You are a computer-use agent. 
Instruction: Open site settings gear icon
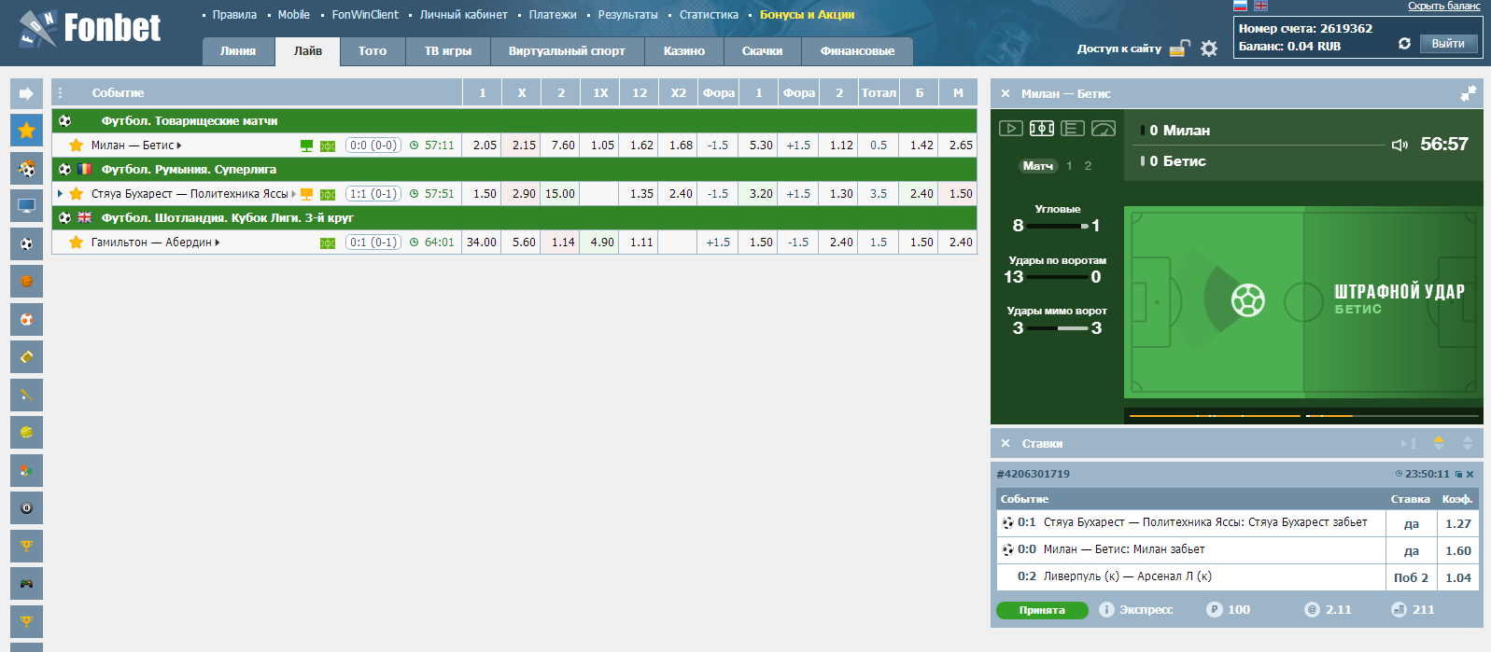(x=1209, y=49)
